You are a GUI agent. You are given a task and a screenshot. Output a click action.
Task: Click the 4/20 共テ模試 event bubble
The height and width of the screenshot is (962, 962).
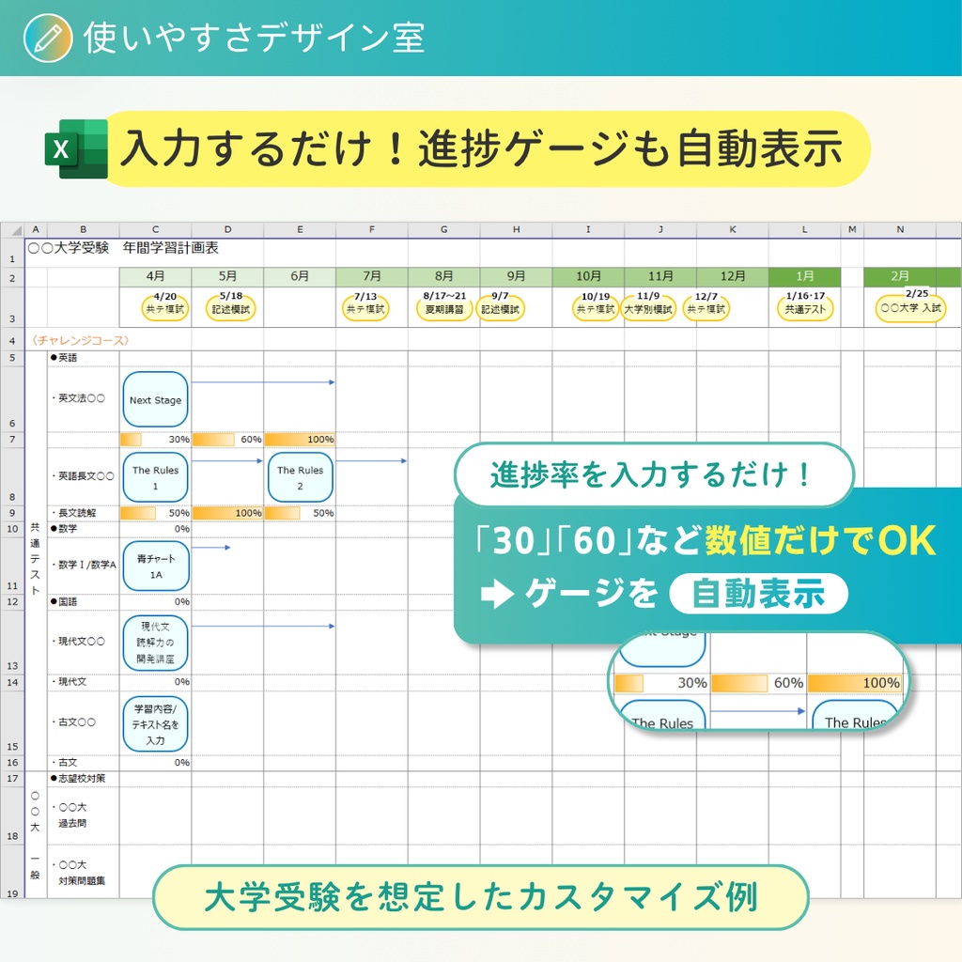[164, 305]
